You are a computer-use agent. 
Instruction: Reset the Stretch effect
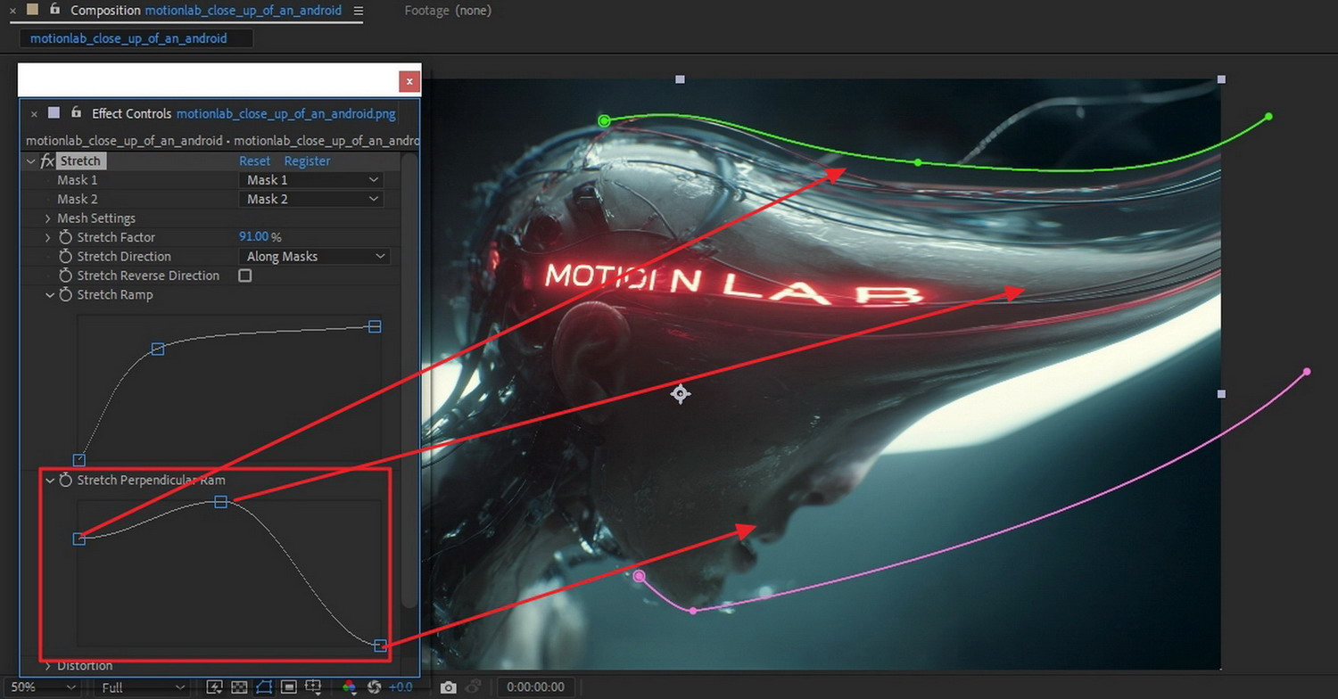click(x=254, y=161)
